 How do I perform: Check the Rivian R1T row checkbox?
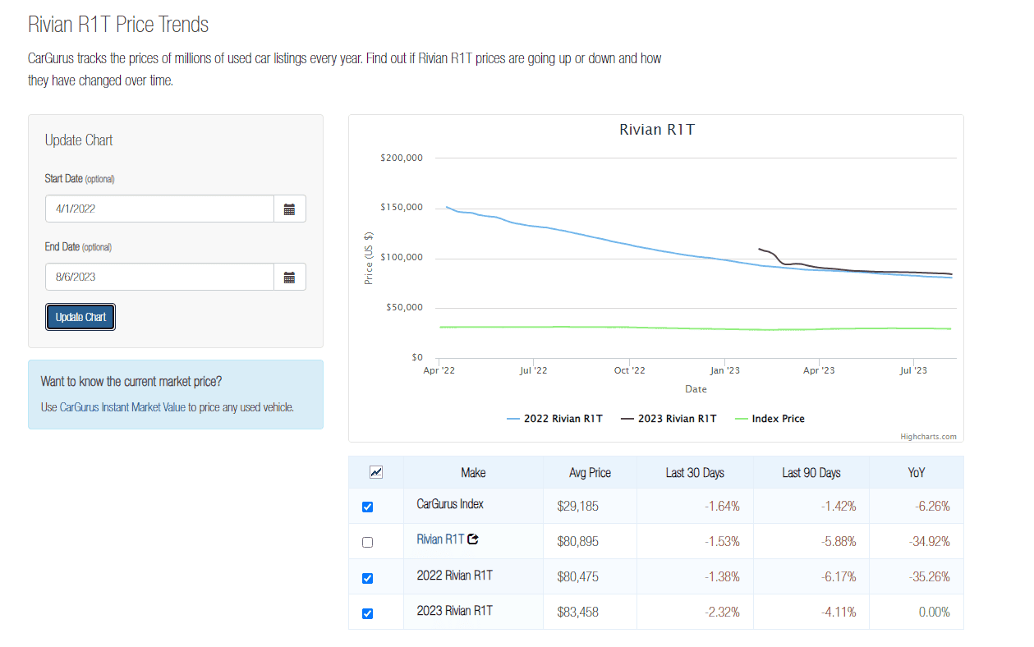pyautogui.click(x=367, y=542)
